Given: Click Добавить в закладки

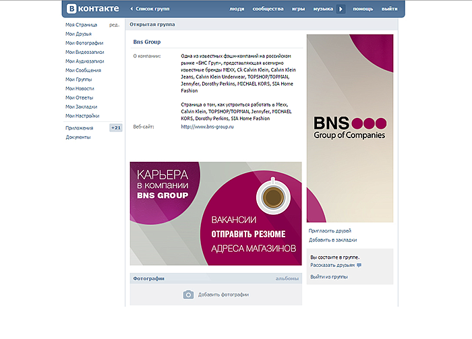Looking at the screenshot, I should [x=332, y=240].
